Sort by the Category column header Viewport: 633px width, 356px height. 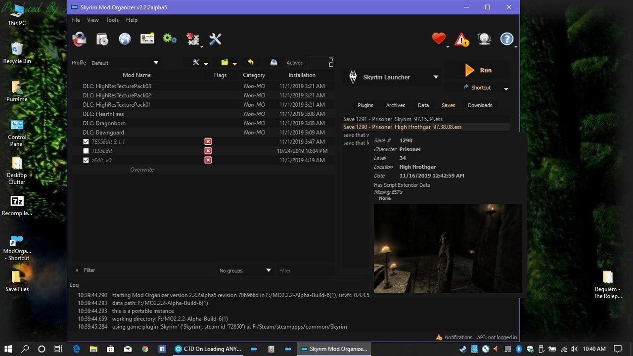tap(254, 75)
